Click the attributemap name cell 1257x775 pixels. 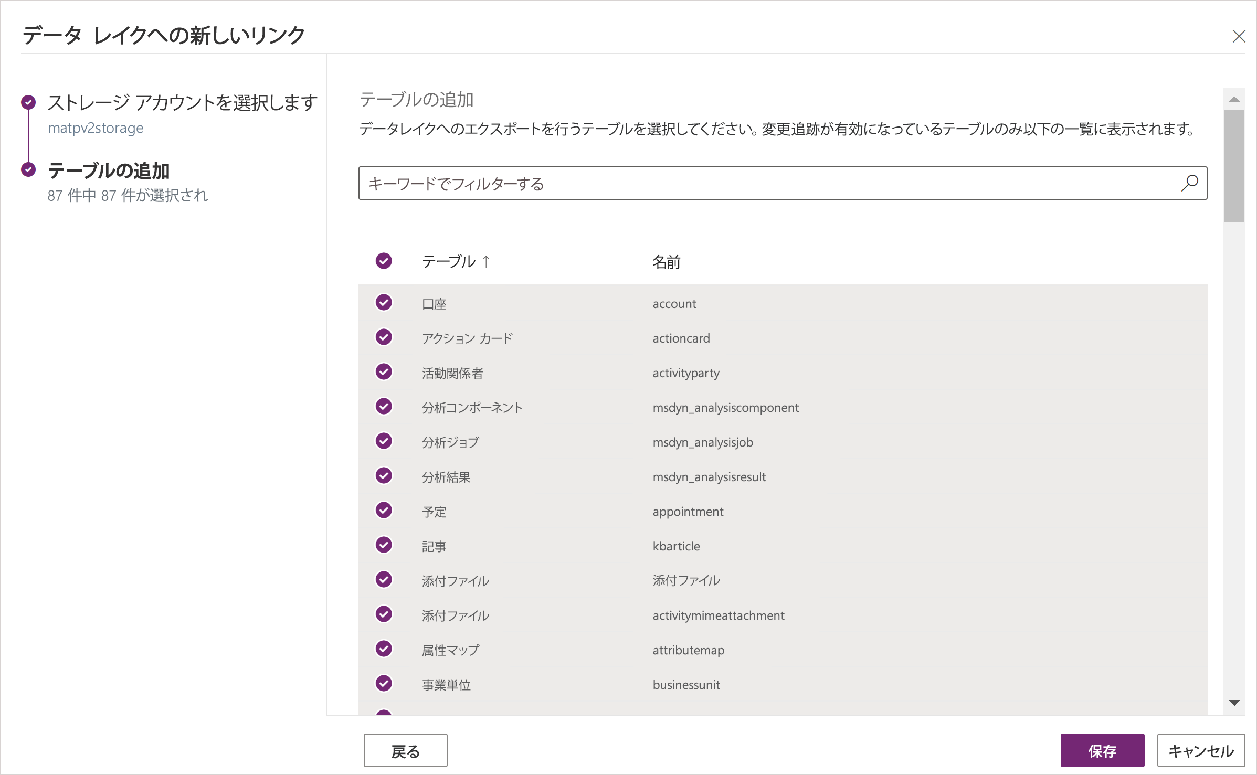pos(689,651)
